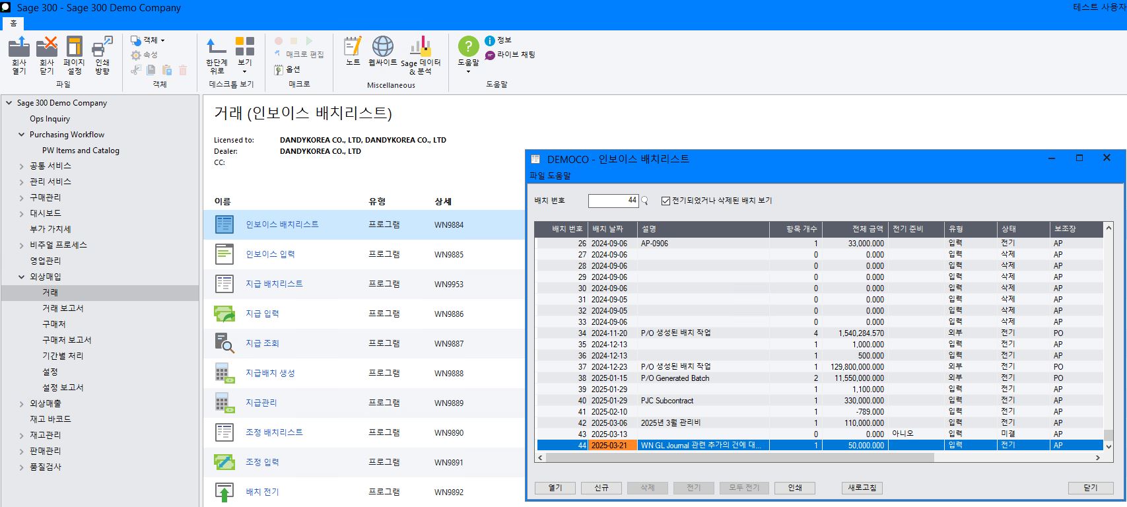Select batch row with PJC Subcontract
Image resolution: width=1127 pixels, height=507 pixels.
pyautogui.click(x=820, y=400)
